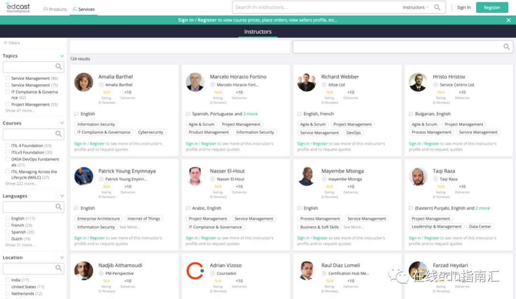Click the magnifier in the results search box
This screenshot has height=299, width=516.
506,47
